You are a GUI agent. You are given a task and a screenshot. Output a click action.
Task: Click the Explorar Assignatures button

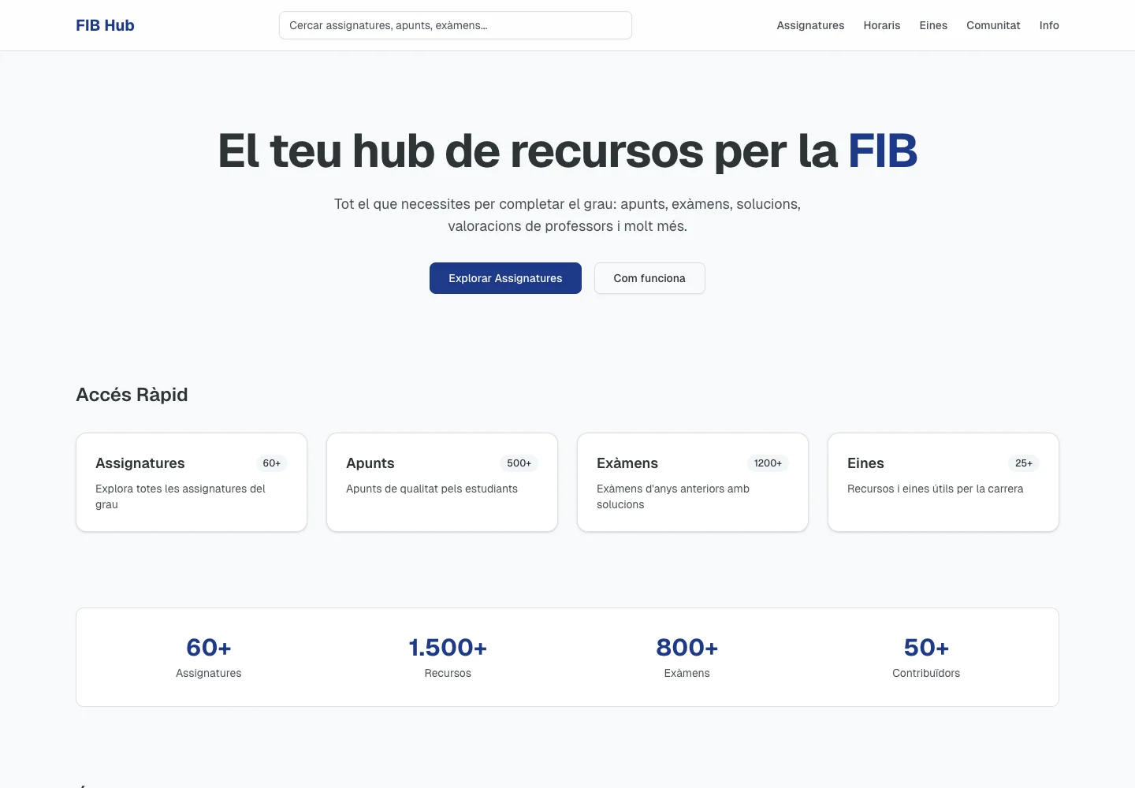(505, 278)
